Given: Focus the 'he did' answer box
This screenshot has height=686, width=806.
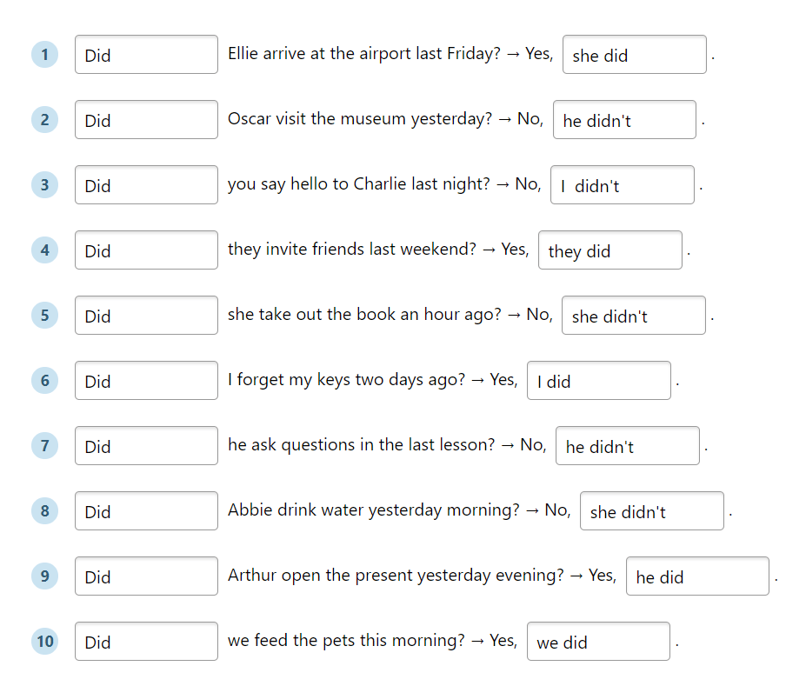Looking at the screenshot, I should click(698, 576).
